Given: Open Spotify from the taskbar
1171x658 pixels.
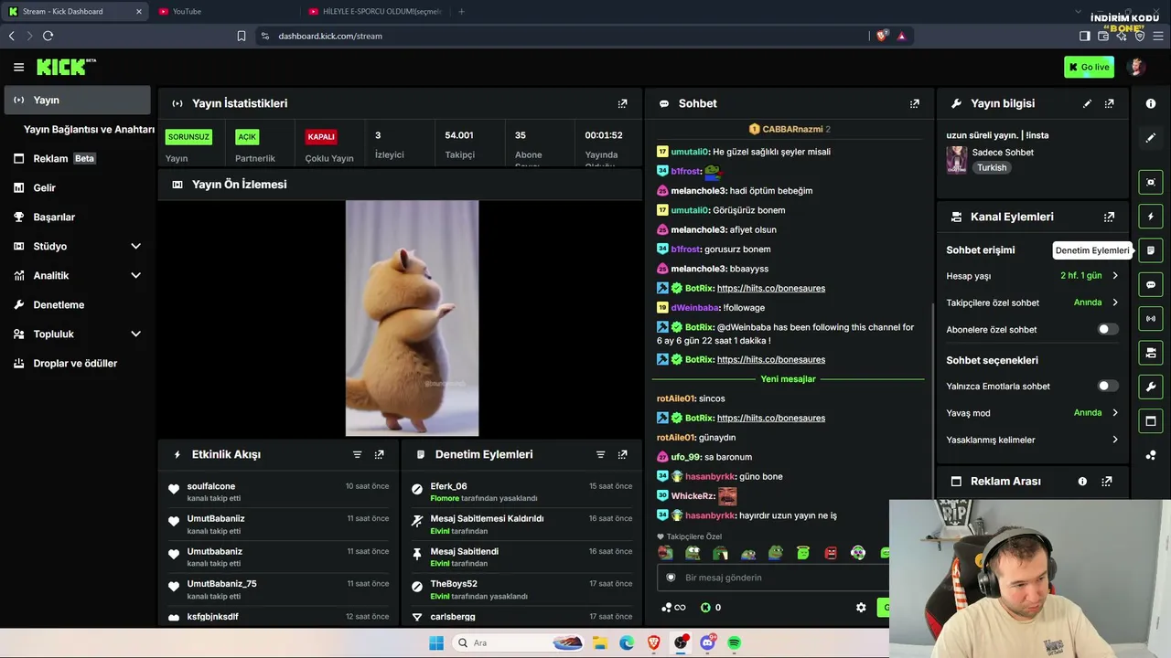Looking at the screenshot, I should [734, 642].
